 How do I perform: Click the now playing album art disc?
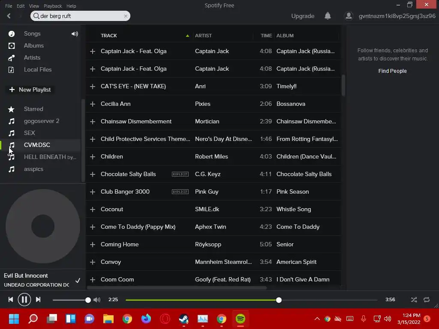43,226
